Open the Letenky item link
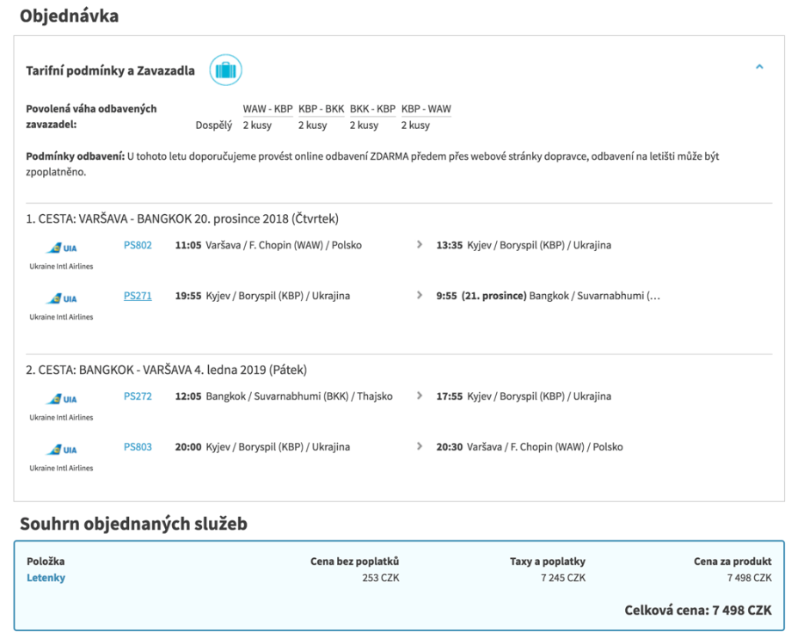Screen dimensions: 791x638 [x=46, y=578]
